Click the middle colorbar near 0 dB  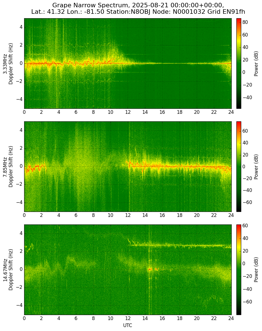click(x=239, y=167)
